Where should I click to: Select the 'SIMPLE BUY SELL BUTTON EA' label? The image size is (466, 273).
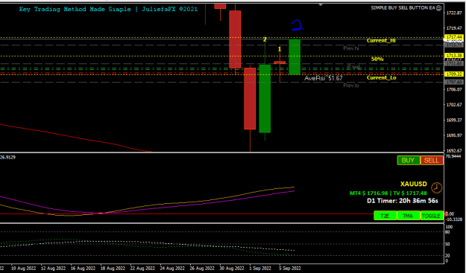[403, 8]
